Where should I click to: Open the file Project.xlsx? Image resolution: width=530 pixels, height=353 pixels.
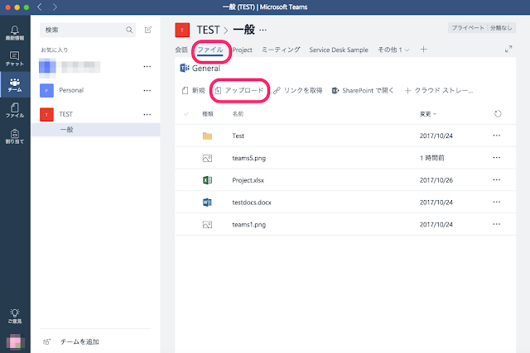(248, 180)
